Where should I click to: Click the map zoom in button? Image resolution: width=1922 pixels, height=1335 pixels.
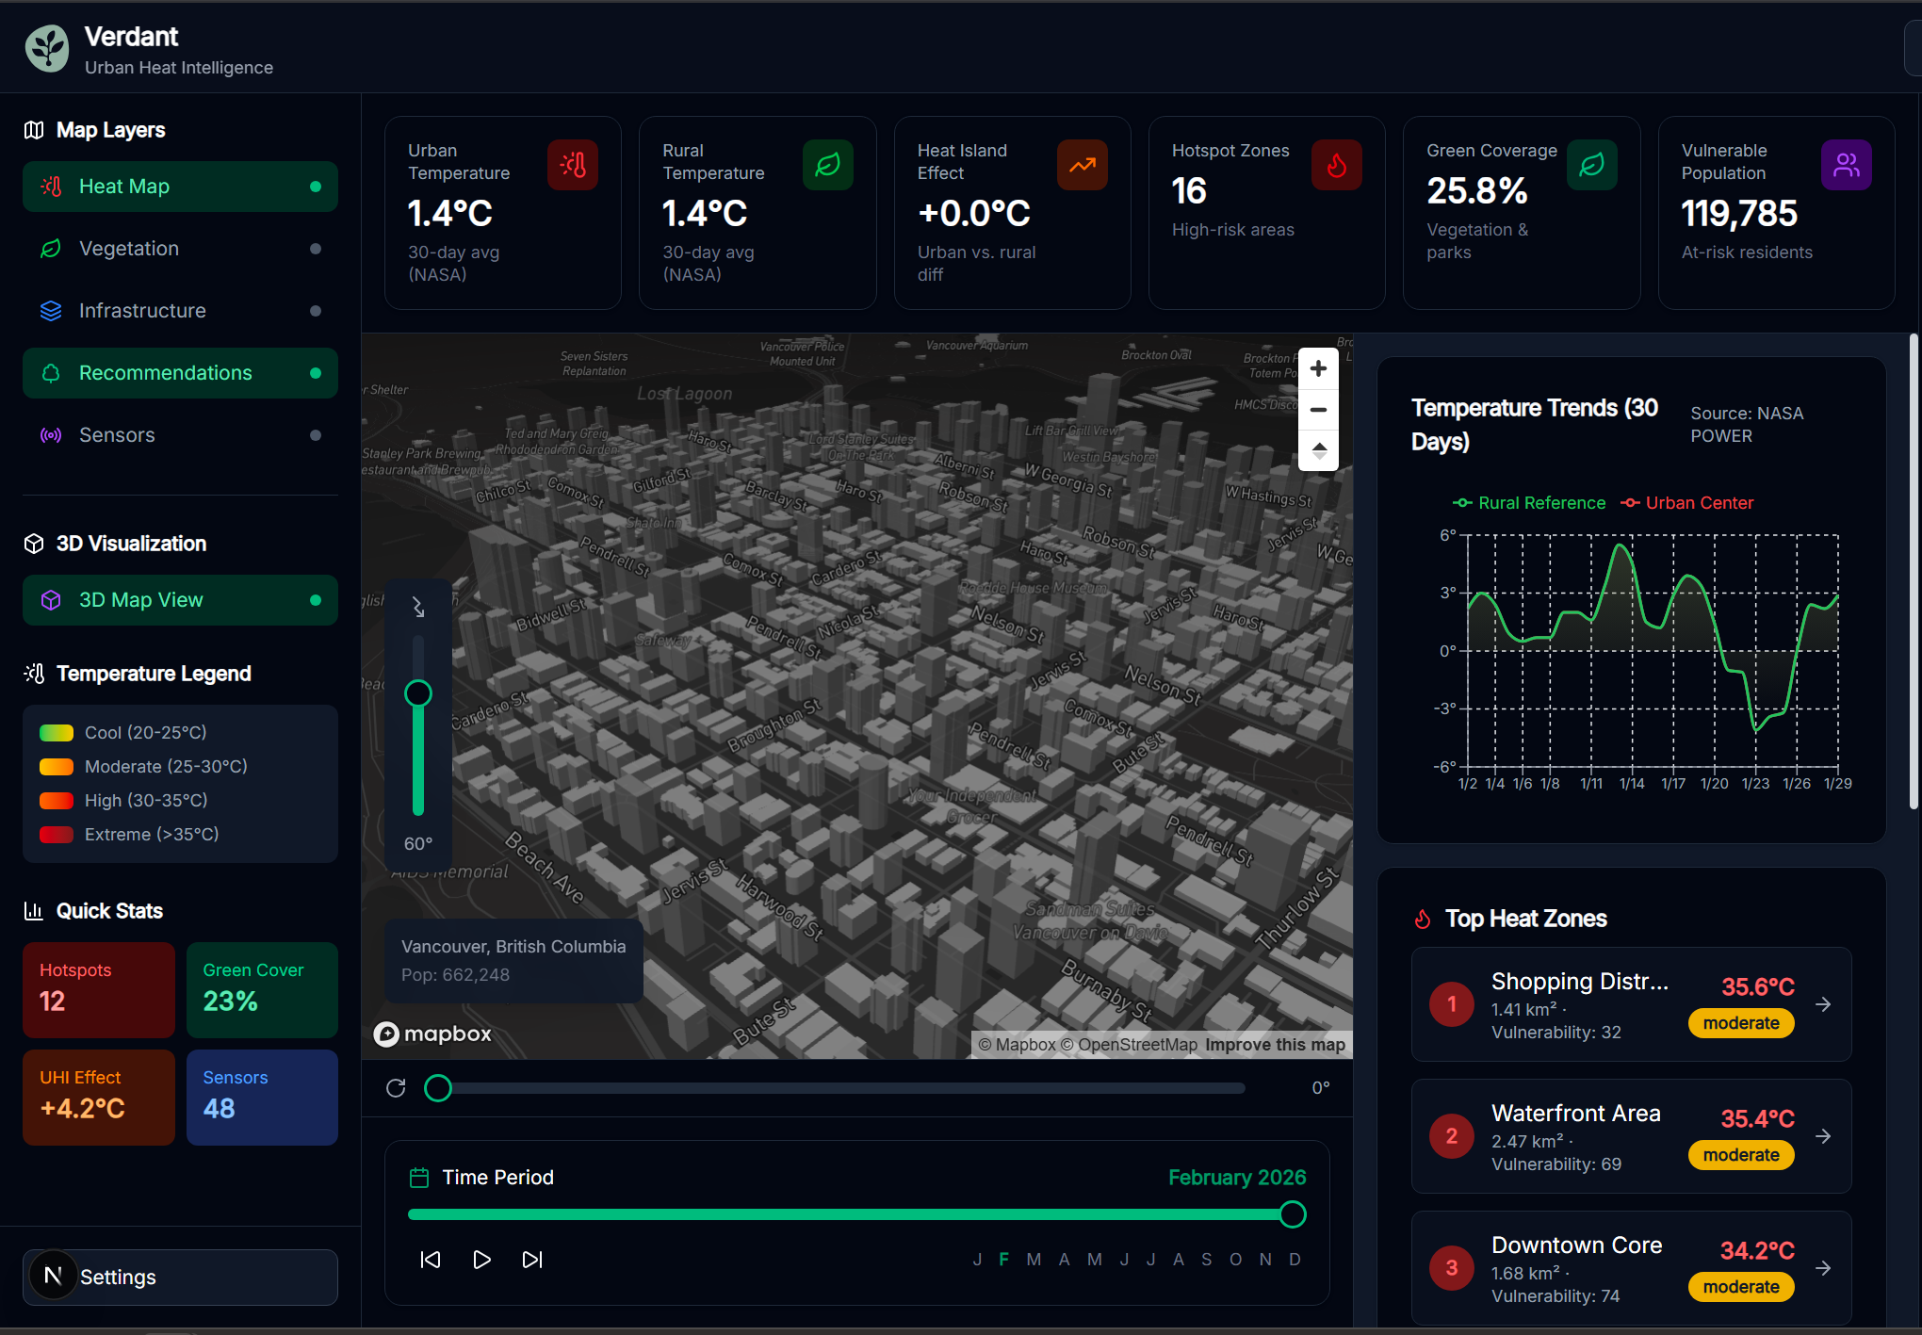pos(1318,369)
